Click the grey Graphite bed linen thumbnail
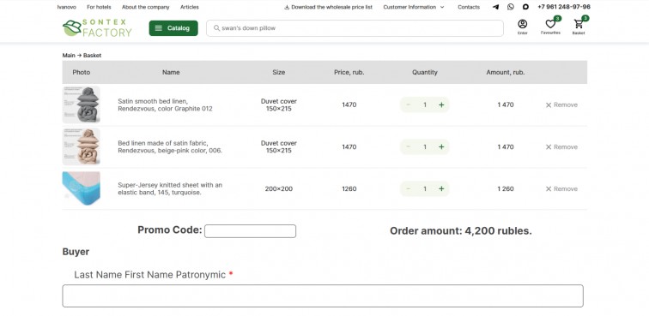This screenshot has height=316, width=649. tap(81, 105)
